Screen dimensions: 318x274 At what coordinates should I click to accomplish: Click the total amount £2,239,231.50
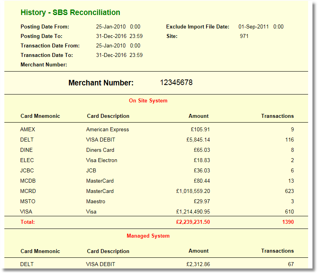tap(193, 222)
